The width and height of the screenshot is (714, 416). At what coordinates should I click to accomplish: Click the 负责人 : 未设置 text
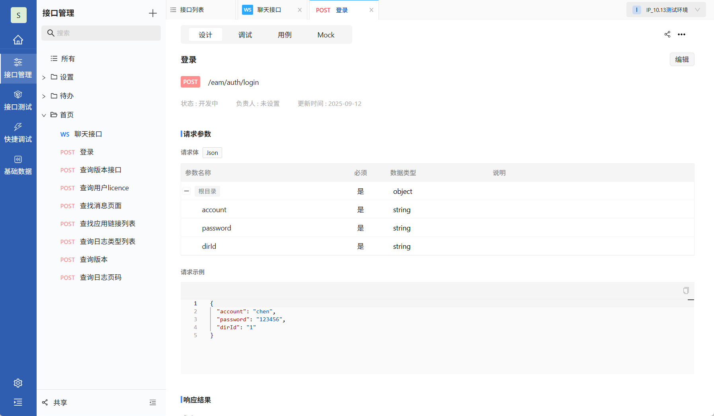pyautogui.click(x=258, y=104)
